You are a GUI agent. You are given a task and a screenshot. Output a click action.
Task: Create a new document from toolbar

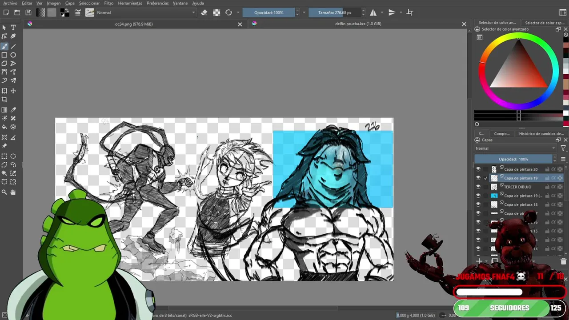pos(6,12)
